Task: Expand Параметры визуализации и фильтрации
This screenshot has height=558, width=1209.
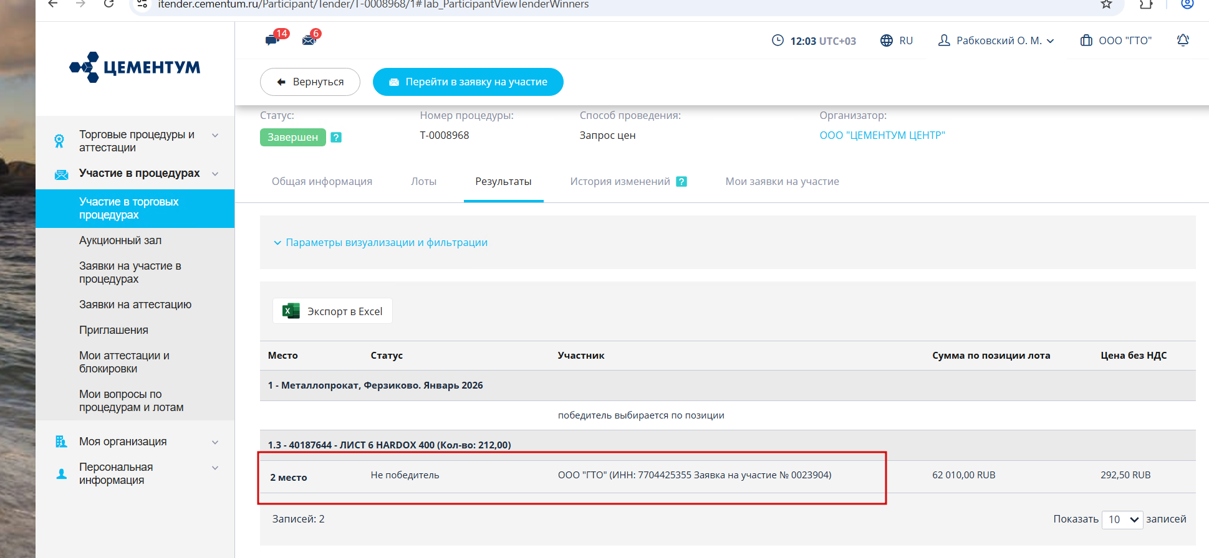Action: point(380,242)
